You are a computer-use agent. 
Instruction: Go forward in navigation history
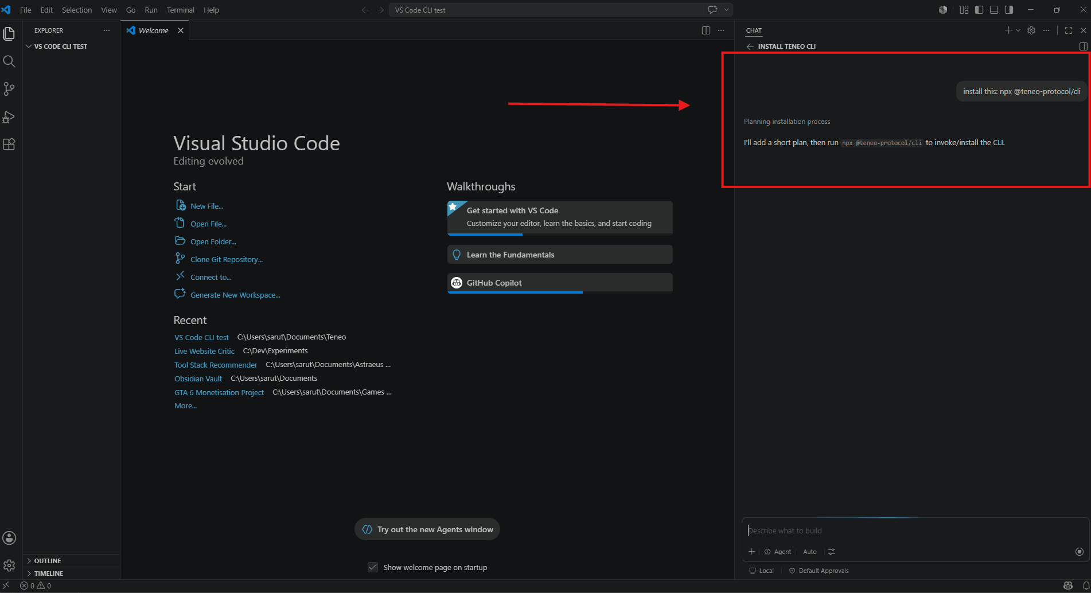coord(380,10)
